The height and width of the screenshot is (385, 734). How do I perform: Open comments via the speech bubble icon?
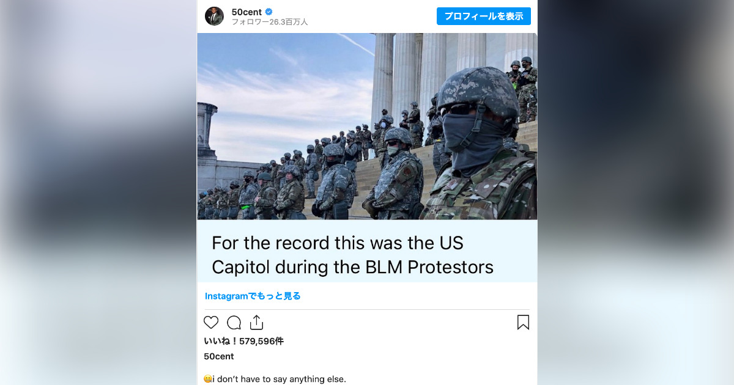[234, 323]
